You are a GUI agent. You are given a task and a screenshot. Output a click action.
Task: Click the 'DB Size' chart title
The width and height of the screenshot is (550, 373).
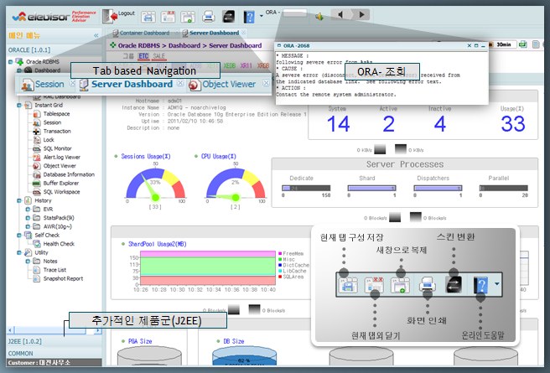[234, 341]
